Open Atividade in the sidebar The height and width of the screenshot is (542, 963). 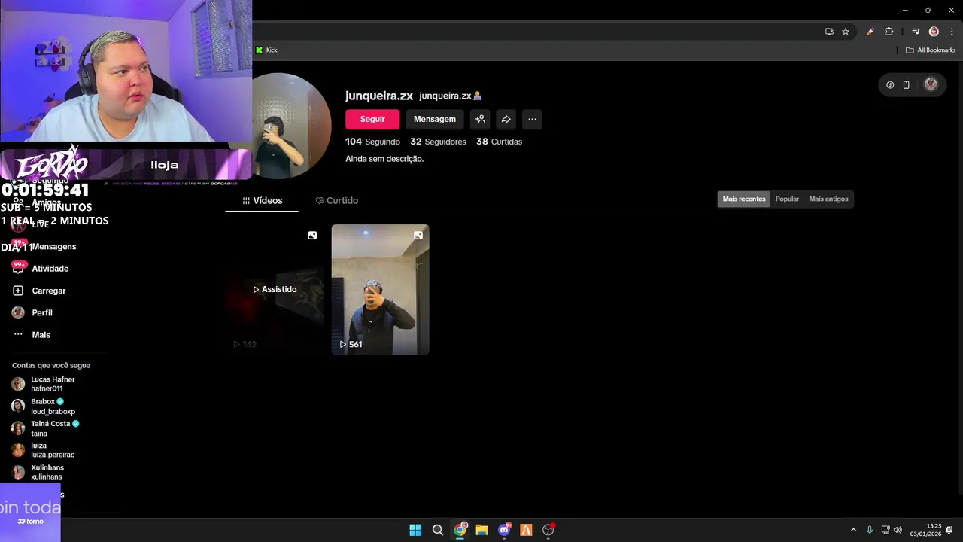click(50, 269)
